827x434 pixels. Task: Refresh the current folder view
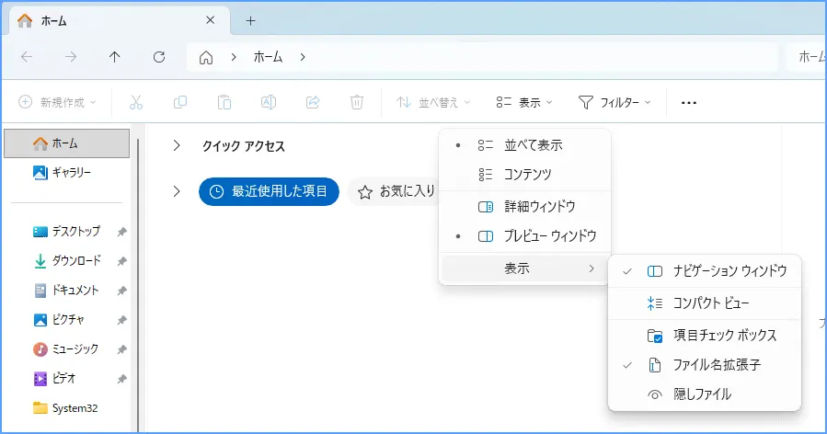pos(159,57)
